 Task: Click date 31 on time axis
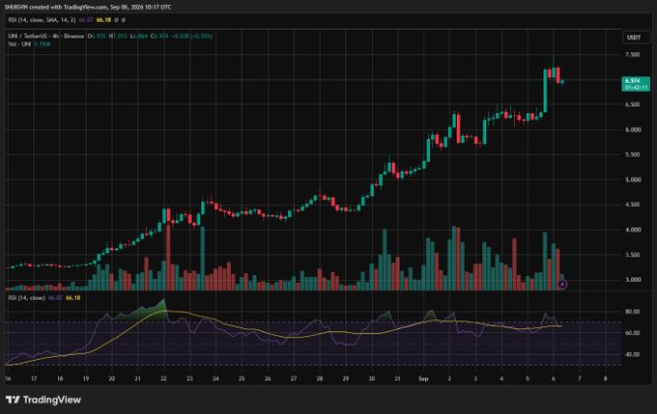click(x=397, y=378)
